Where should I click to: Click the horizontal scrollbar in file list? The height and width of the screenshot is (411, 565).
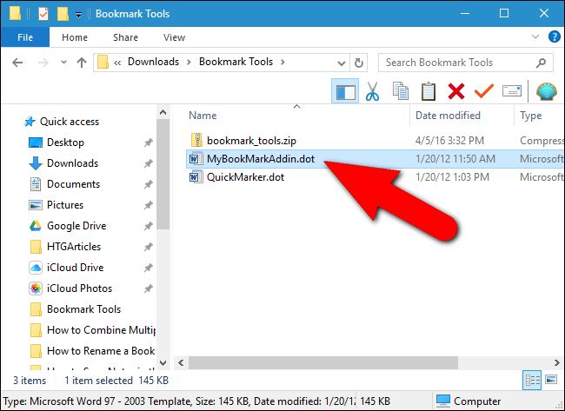click(323, 362)
